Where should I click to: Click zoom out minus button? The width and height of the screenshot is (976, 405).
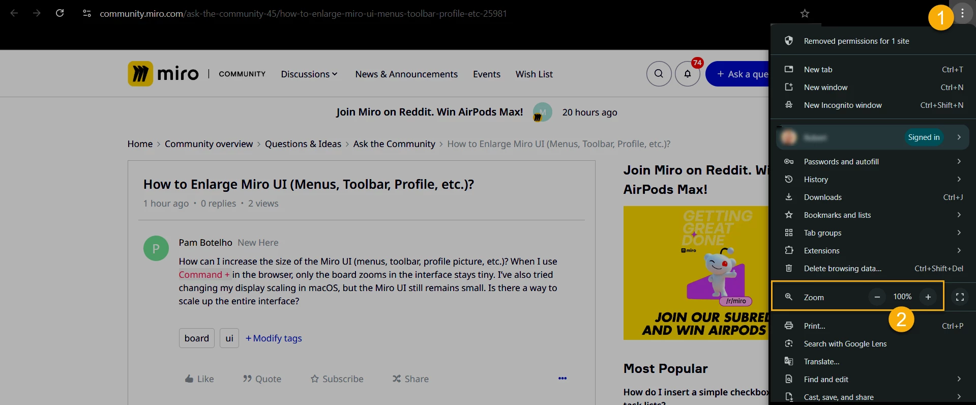877,297
